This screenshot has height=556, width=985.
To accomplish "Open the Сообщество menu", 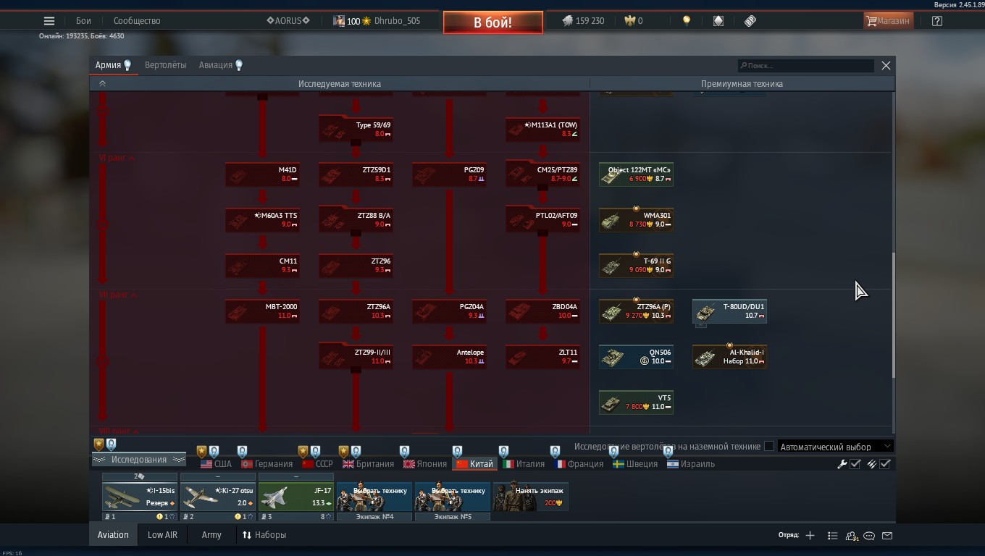I will click(x=137, y=21).
